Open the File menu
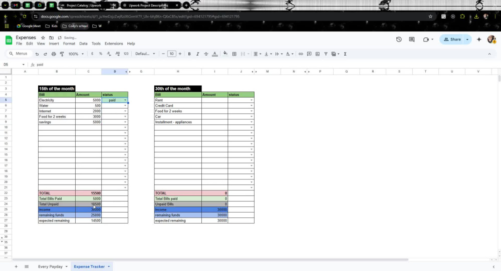Viewport: 501px width, 271px height. (19, 43)
